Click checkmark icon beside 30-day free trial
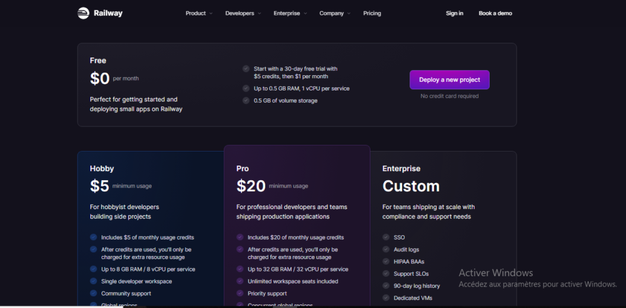The height and width of the screenshot is (308, 626). pos(246,69)
